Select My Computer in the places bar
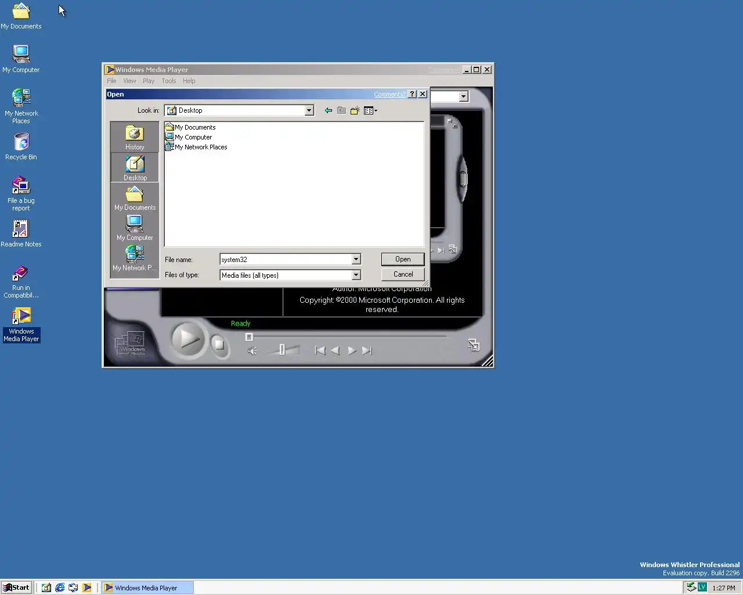The height and width of the screenshot is (595, 743). pos(135,228)
